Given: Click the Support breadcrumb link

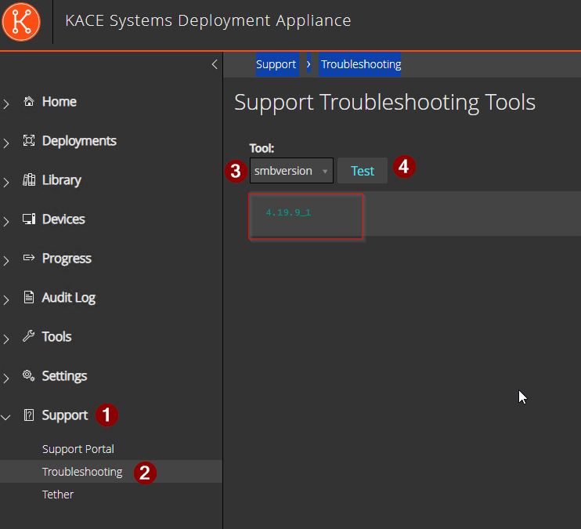Looking at the screenshot, I should 276,64.
